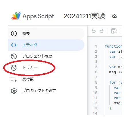Undo the last edit with the toolbar arrow
The image size is (132, 124).
click(94, 31)
